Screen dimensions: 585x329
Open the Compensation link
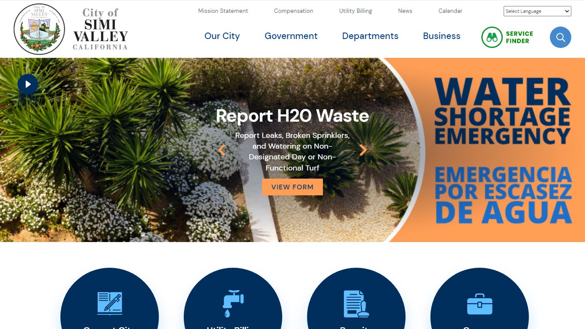tap(293, 11)
